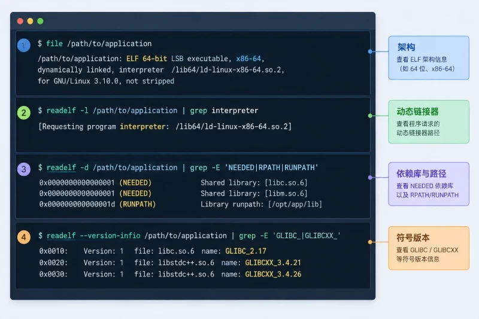Click the yellow "(RUNPATH)" tag
This screenshot has height=319, width=479.
pyautogui.click(x=138, y=204)
